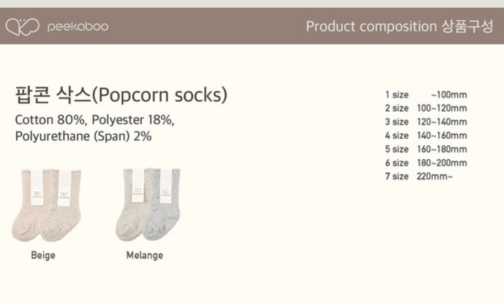Image resolution: width=504 pixels, height=303 pixels.
Task: Open the Melange socks product image
Action: (148, 205)
